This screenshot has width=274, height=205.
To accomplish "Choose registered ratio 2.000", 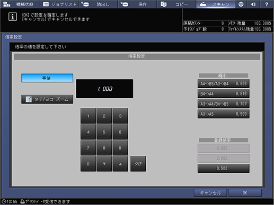I will tap(224, 158).
